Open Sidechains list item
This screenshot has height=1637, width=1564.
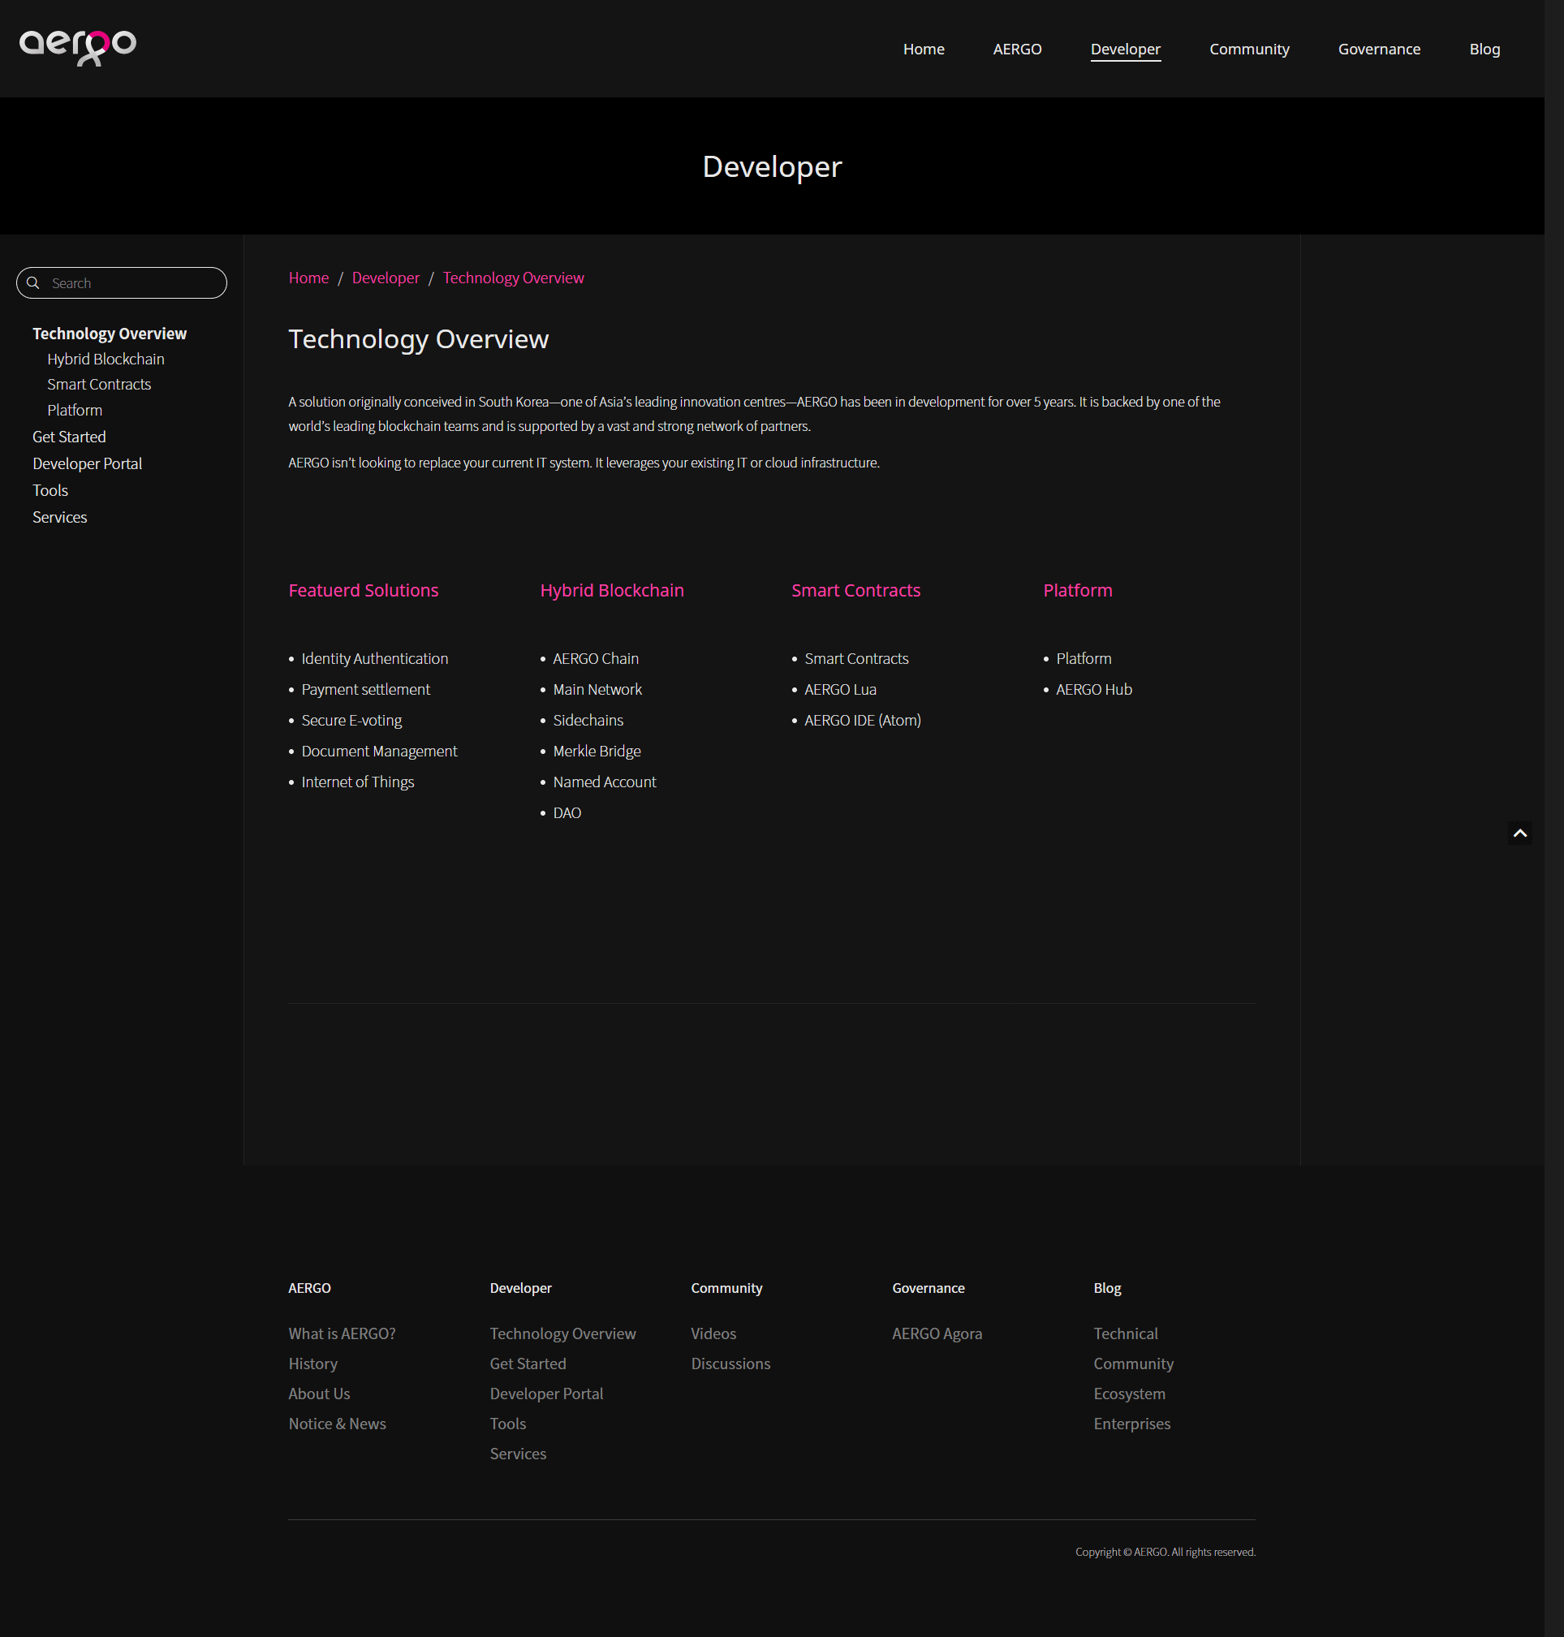pyautogui.click(x=588, y=720)
